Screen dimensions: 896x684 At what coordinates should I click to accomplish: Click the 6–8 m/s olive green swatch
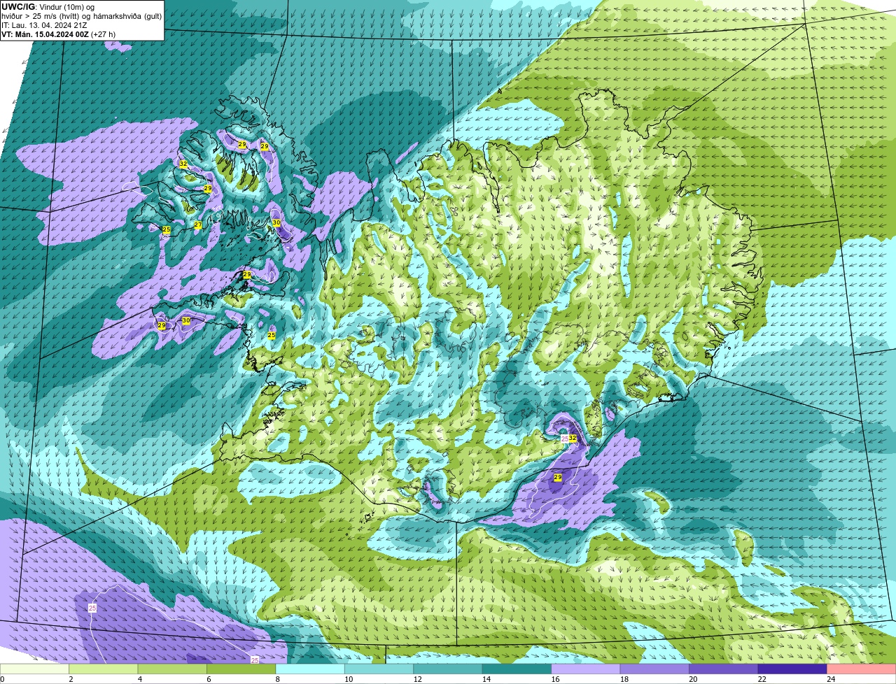click(241, 669)
